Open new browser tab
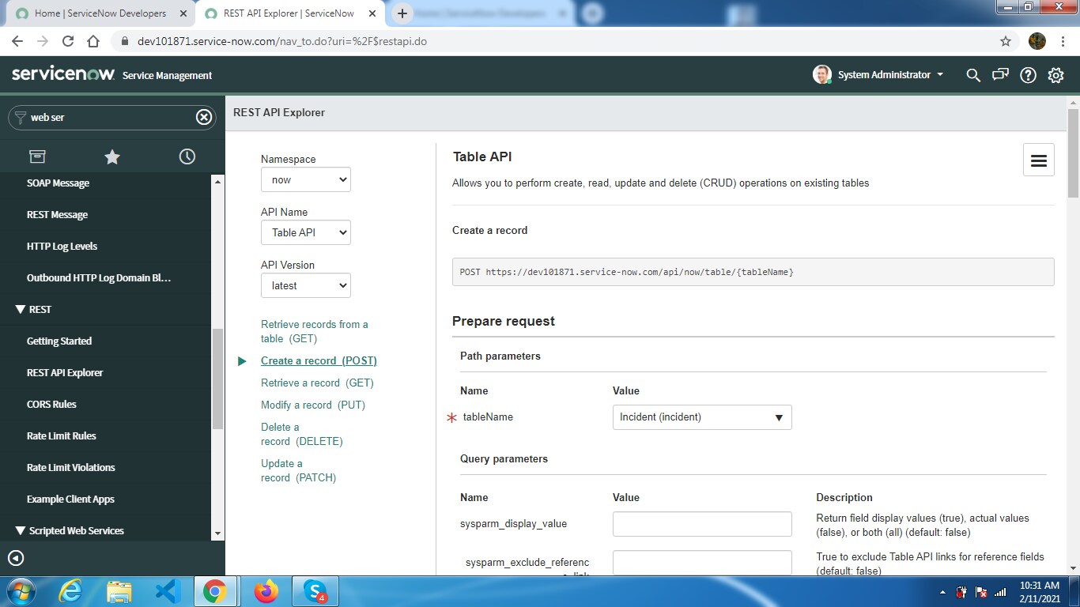 click(402, 13)
